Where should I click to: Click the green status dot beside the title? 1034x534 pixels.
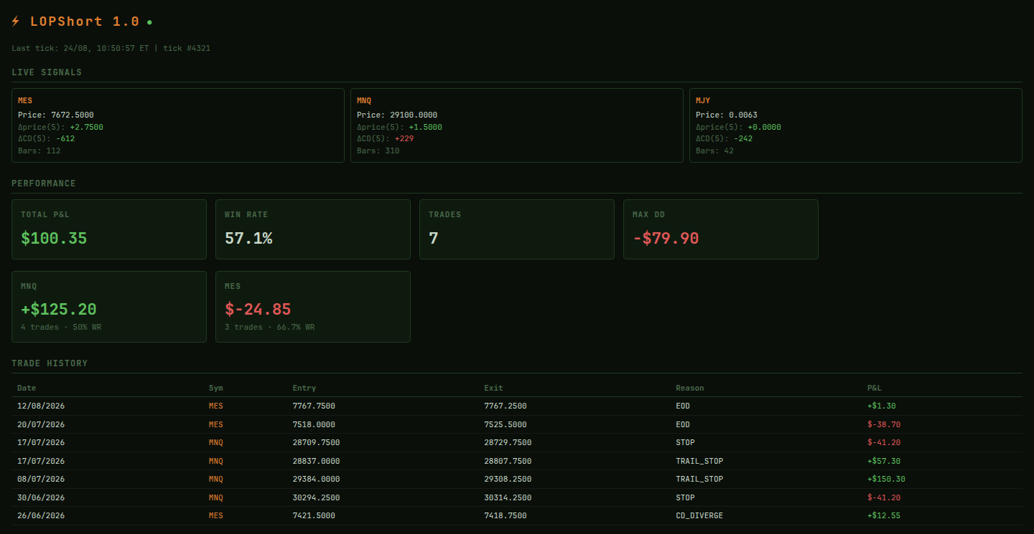click(149, 22)
